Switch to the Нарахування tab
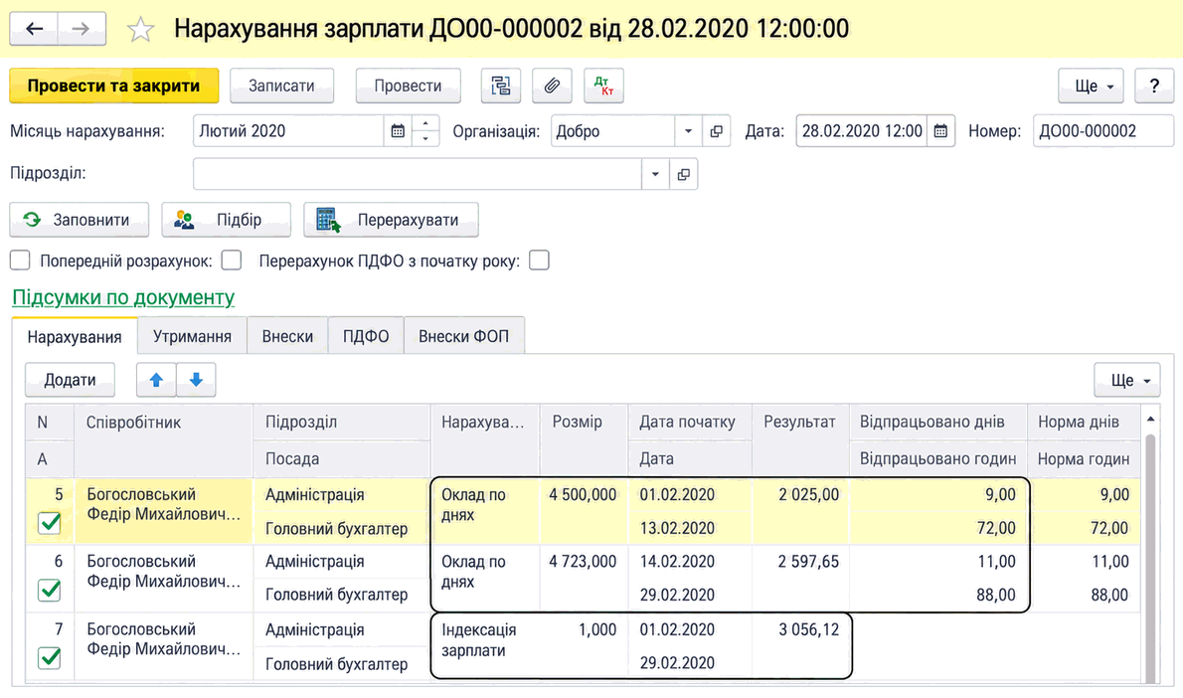 pos(75,336)
